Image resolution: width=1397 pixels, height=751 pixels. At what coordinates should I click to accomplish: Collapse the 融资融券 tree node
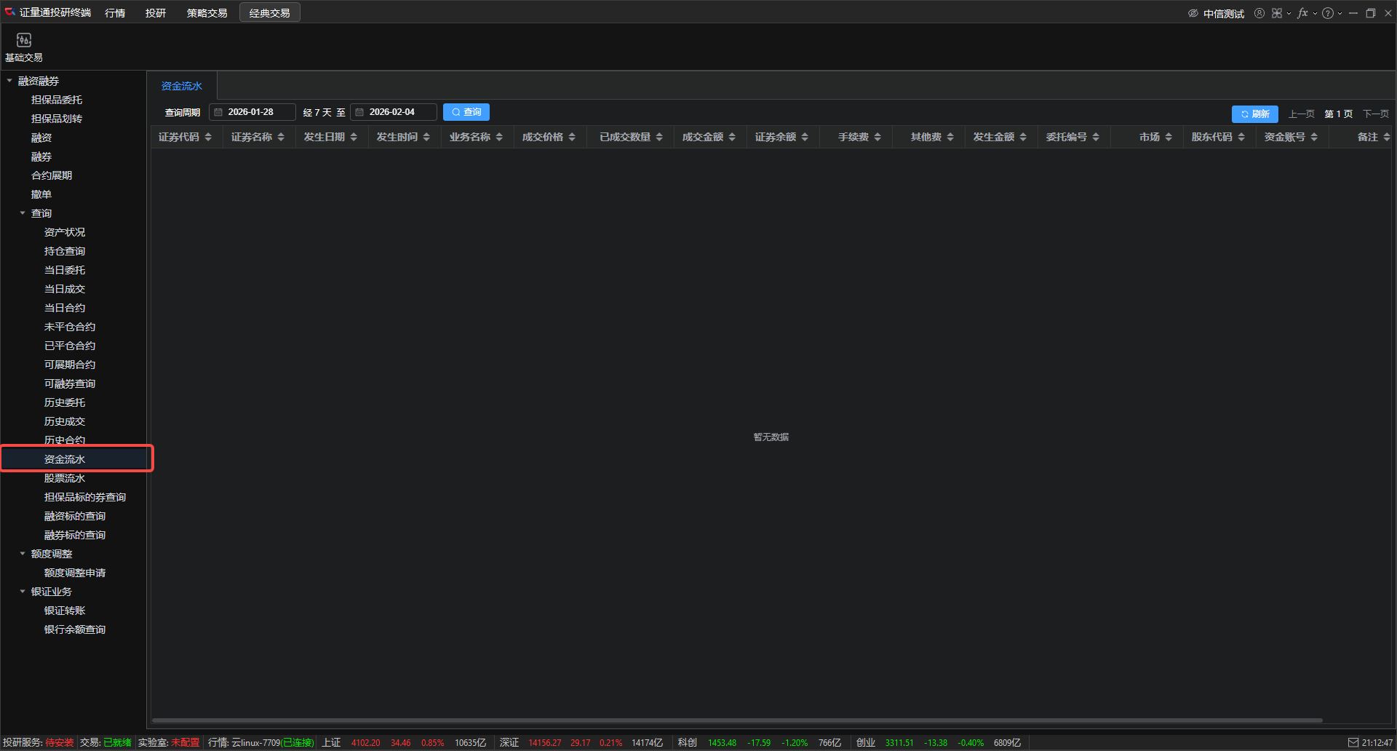tap(9, 81)
